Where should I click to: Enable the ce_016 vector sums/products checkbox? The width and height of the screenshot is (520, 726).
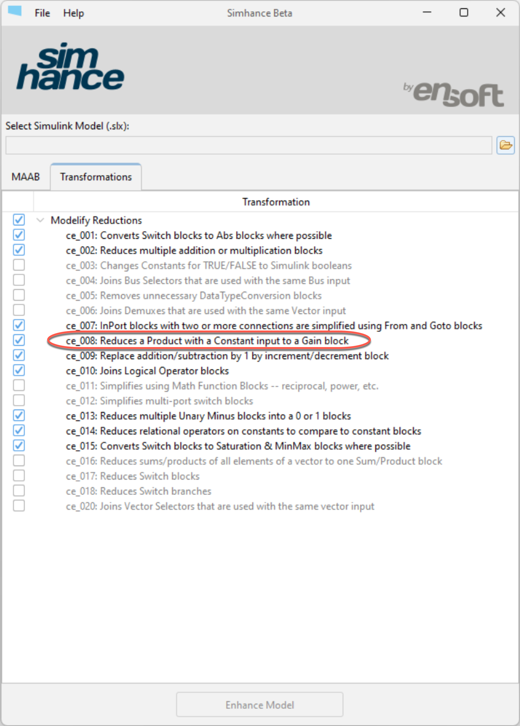coord(19,460)
